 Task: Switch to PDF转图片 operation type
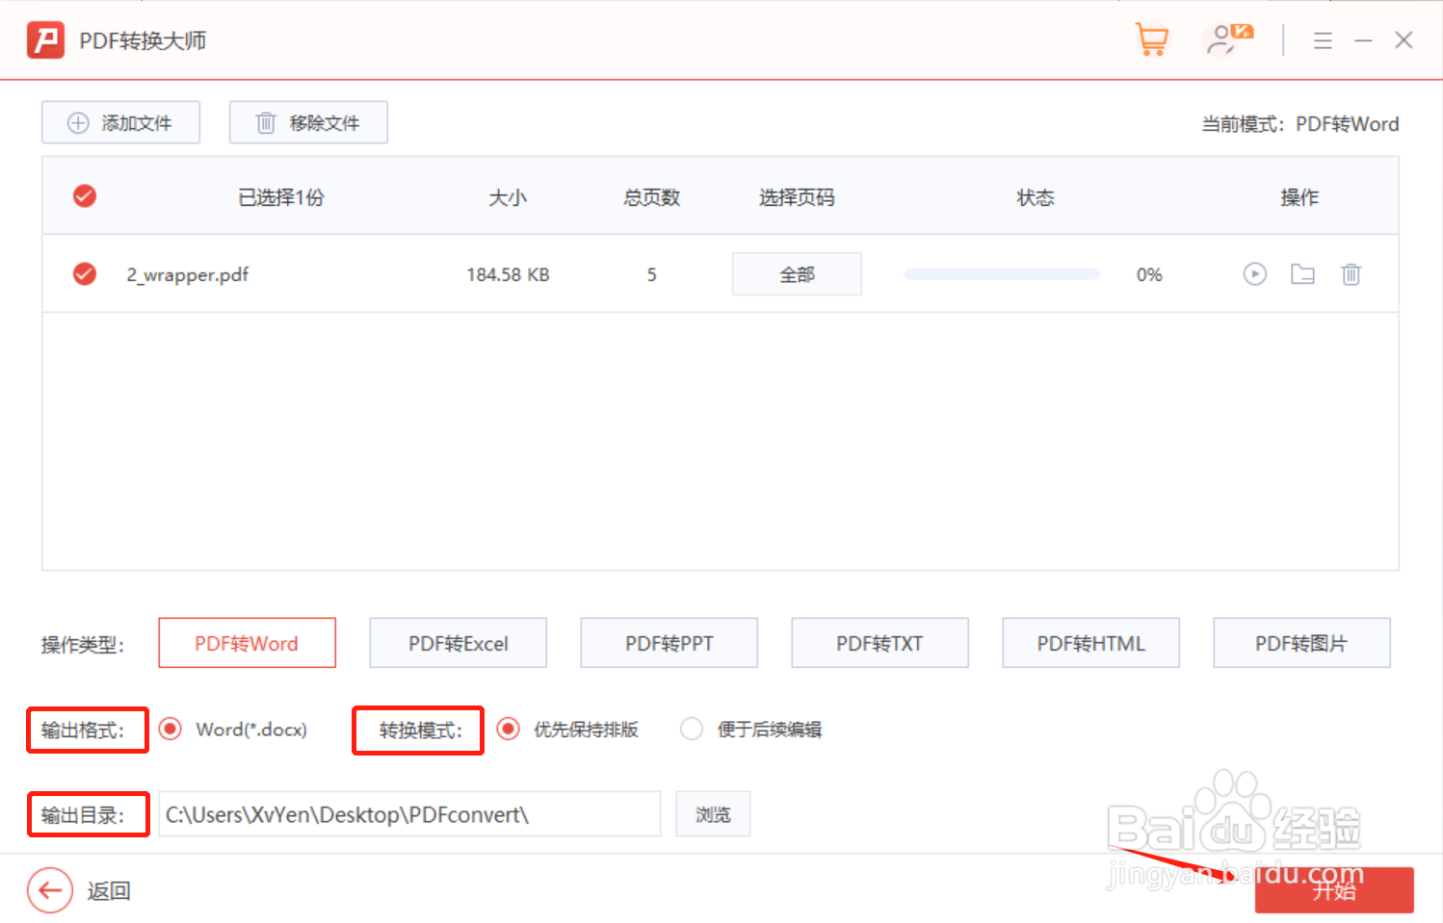click(1301, 643)
